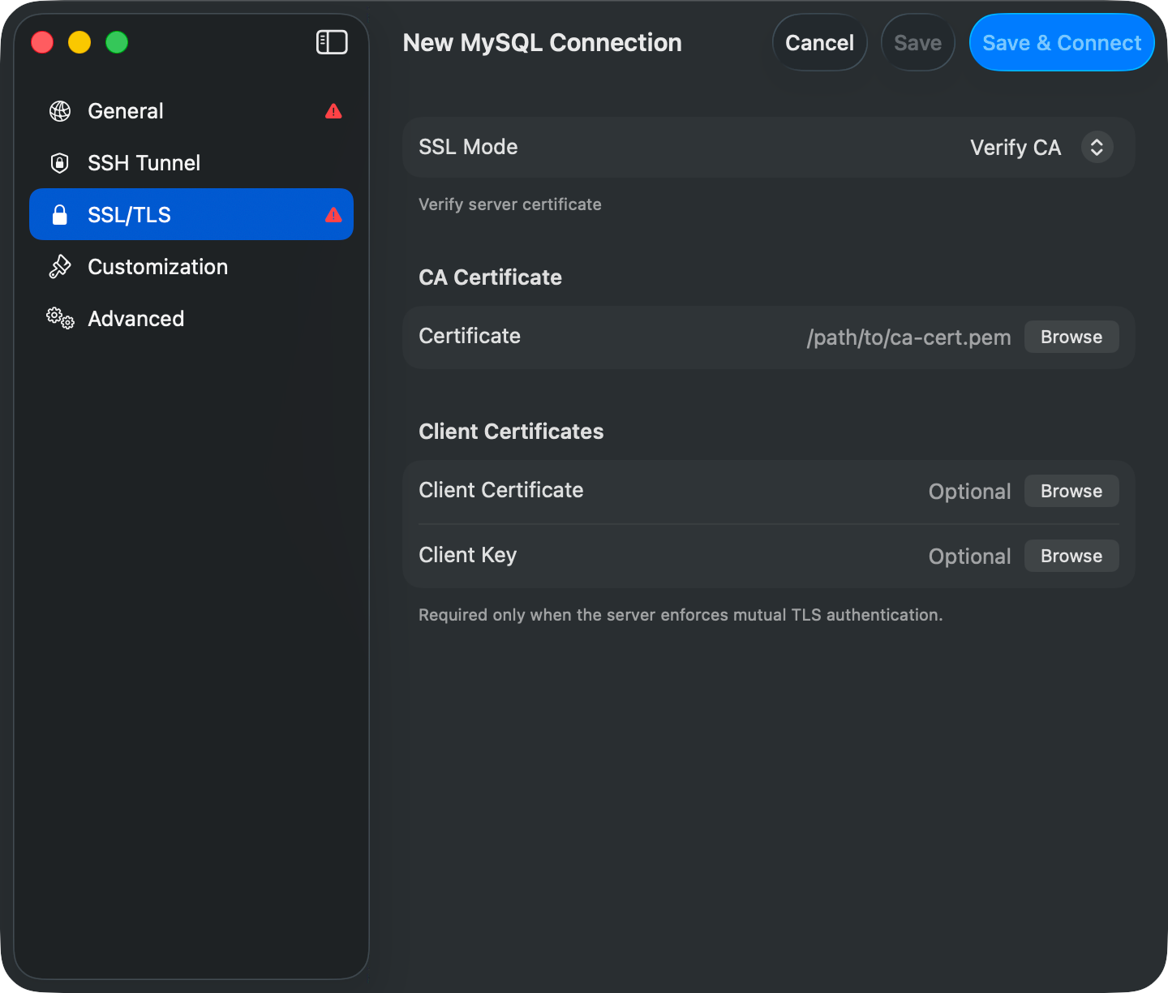Click the shield icon beside SSH Tunnel
Image resolution: width=1168 pixels, height=993 pixels.
coord(60,163)
